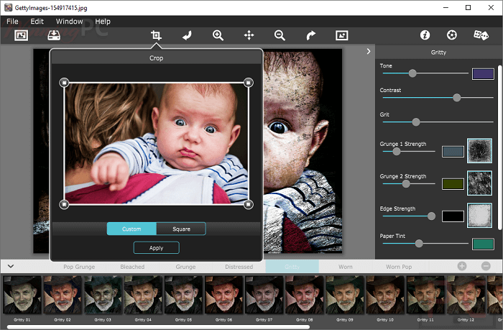Viewport: 503px width, 330px height.
Task: Click the Tone color swatch
Action: coord(482,73)
